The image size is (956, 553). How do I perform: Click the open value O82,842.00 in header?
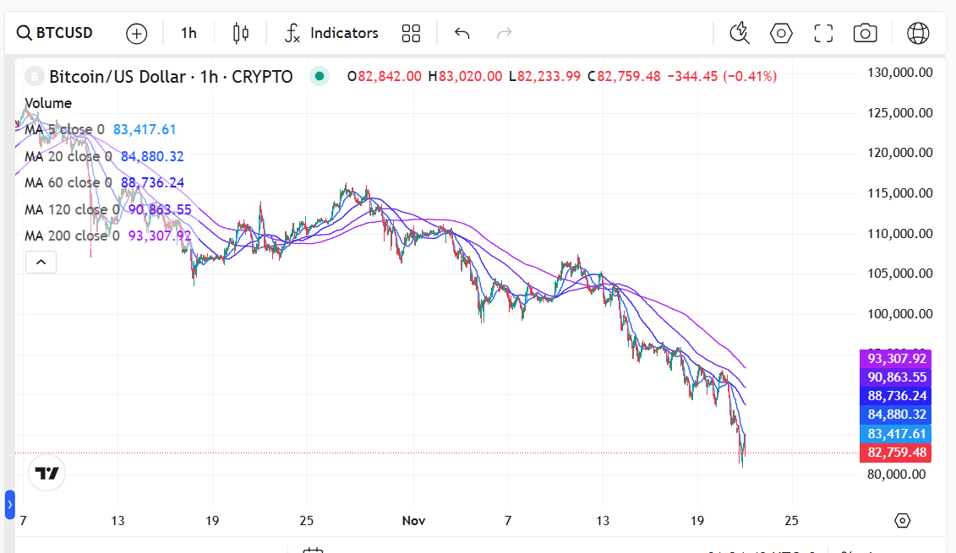pyautogui.click(x=384, y=77)
